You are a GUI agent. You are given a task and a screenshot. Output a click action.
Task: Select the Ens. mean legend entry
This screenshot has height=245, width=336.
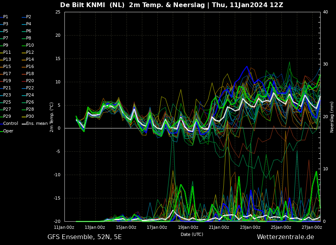35,123
